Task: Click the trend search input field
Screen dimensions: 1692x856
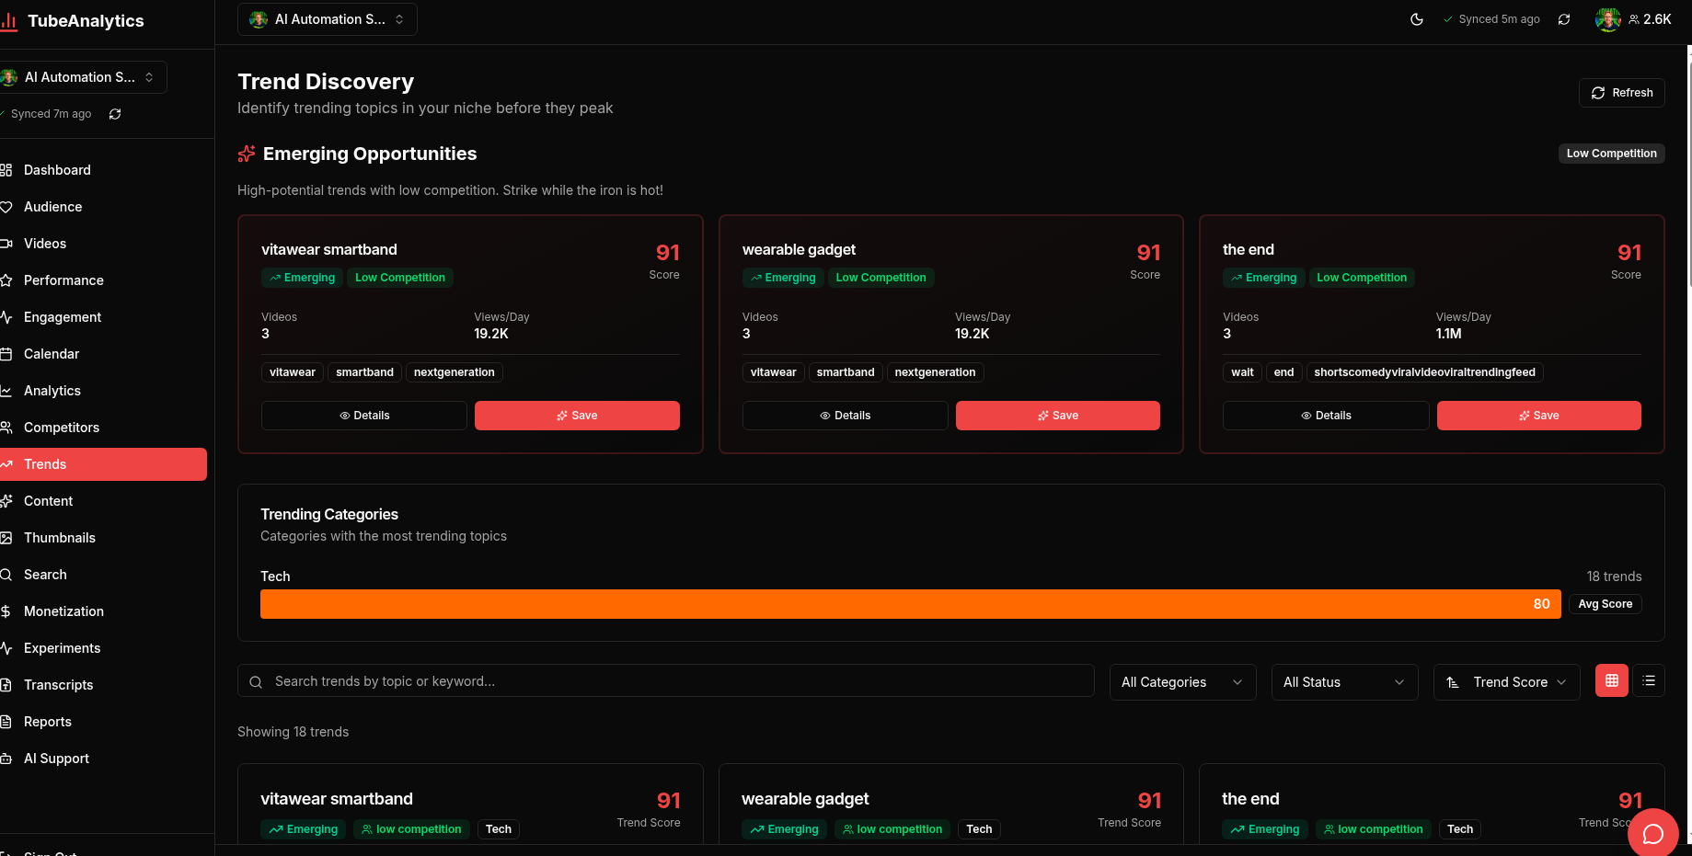Action: [665, 680]
